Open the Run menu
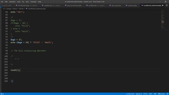Image resolution: width=169 pixels, height=95 pixels. (27, 2)
